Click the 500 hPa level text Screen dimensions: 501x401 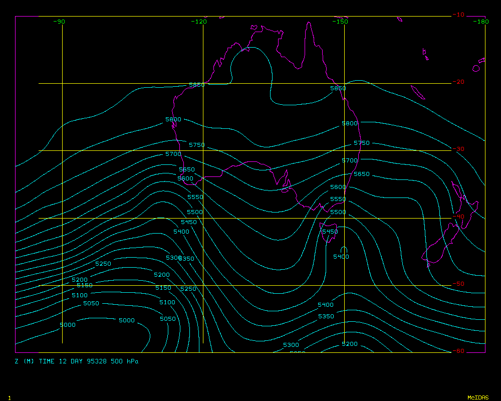point(125,361)
